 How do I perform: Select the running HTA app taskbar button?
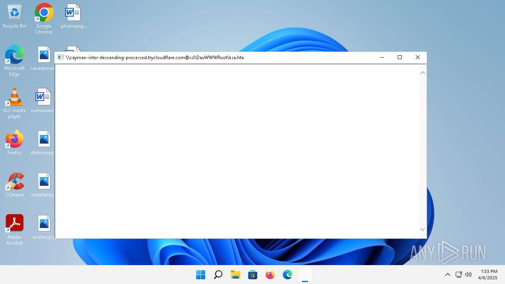305,275
